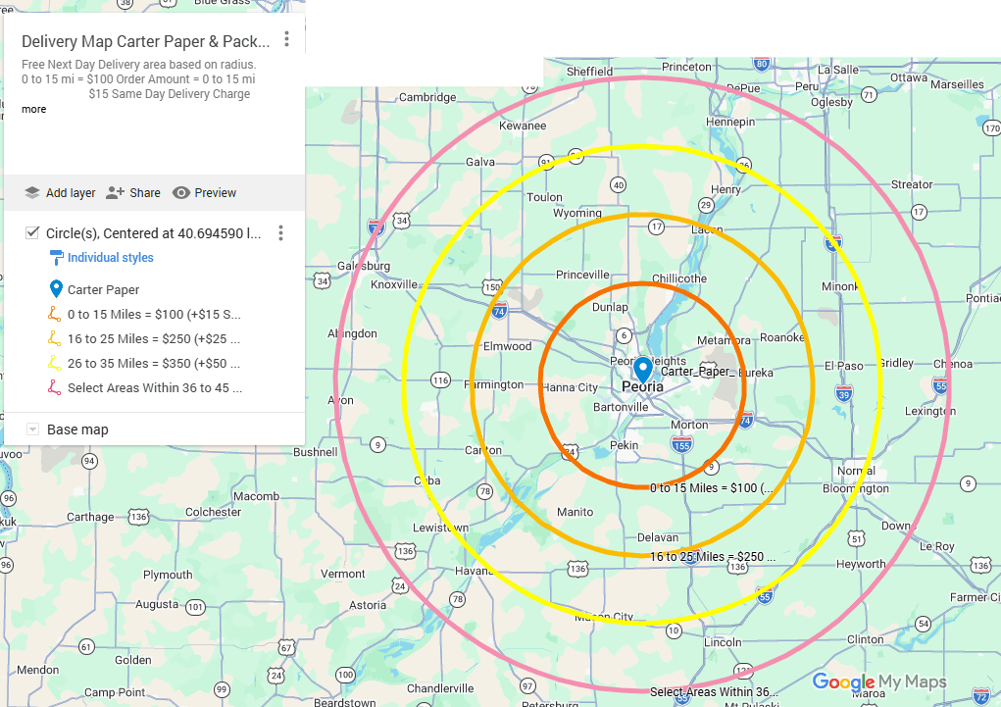1001x707 pixels.
Task: Click the Route 116 marker near Farmington
Action: (440, 380)
